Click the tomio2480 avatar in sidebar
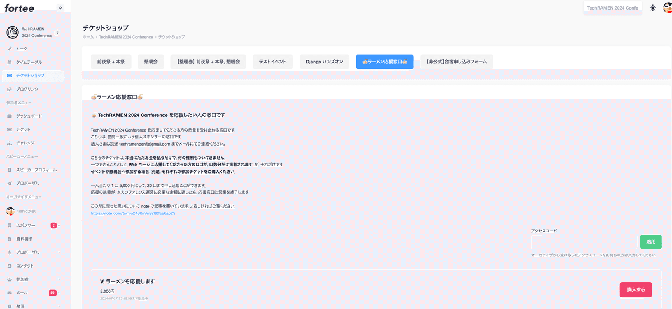672x309 pixels. pos(10,211)
